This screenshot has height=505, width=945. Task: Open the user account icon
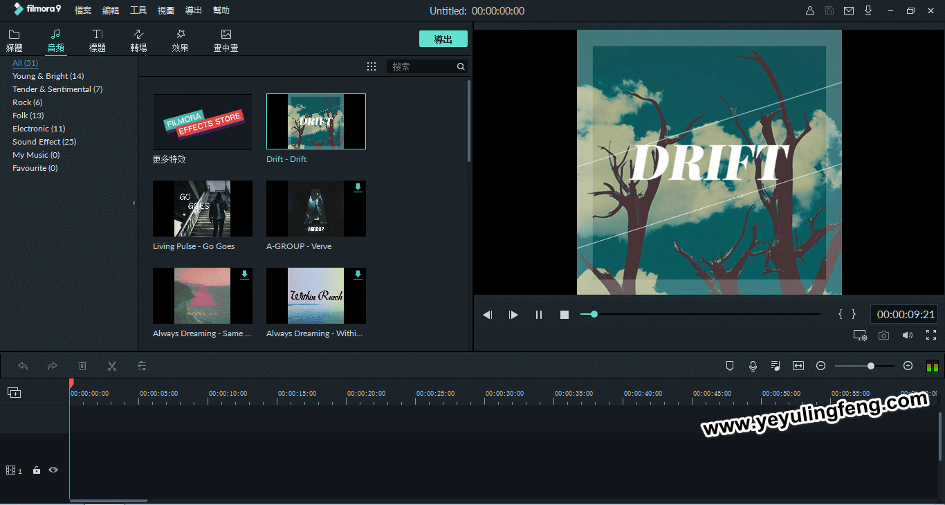[810, 10]
